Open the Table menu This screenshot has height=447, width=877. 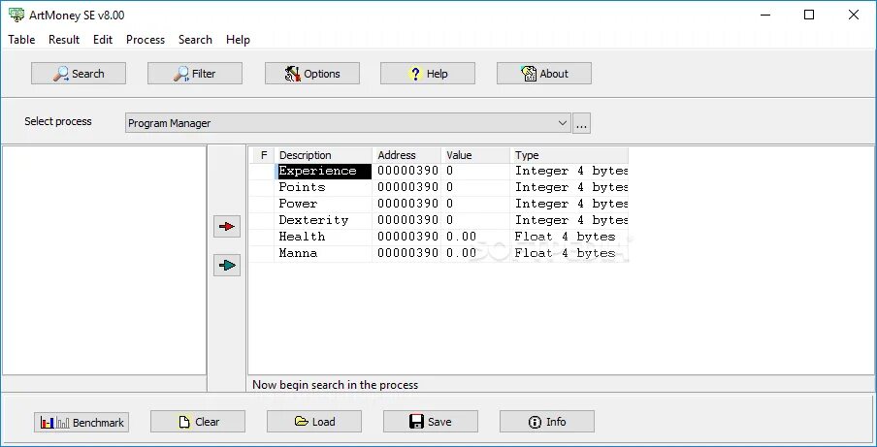[x=21, y=40]
